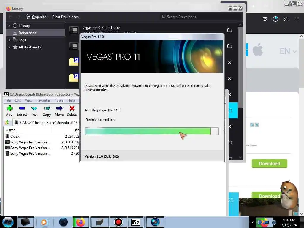304x228 pixels.
Task: Click the Firefox extensions puzzle icon
Action: 286,19
